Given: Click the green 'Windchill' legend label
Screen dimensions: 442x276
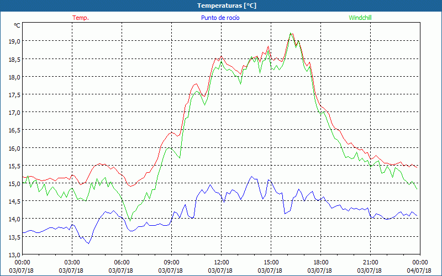Looking at the screenshot, I should 360,18.
